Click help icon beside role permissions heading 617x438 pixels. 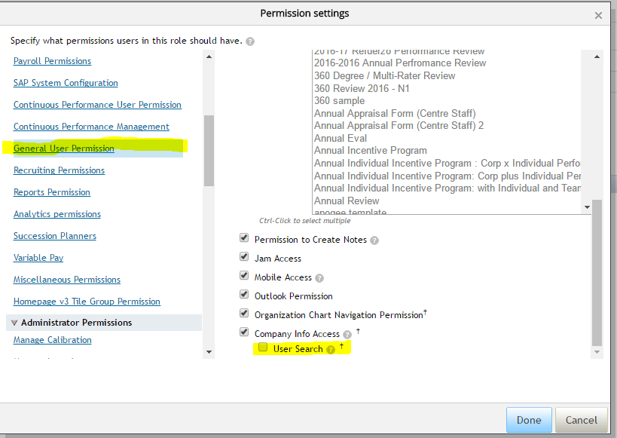coord(250,41)
